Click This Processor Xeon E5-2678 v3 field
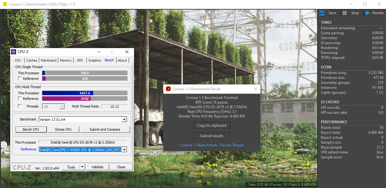 click(x=83, y=142)
